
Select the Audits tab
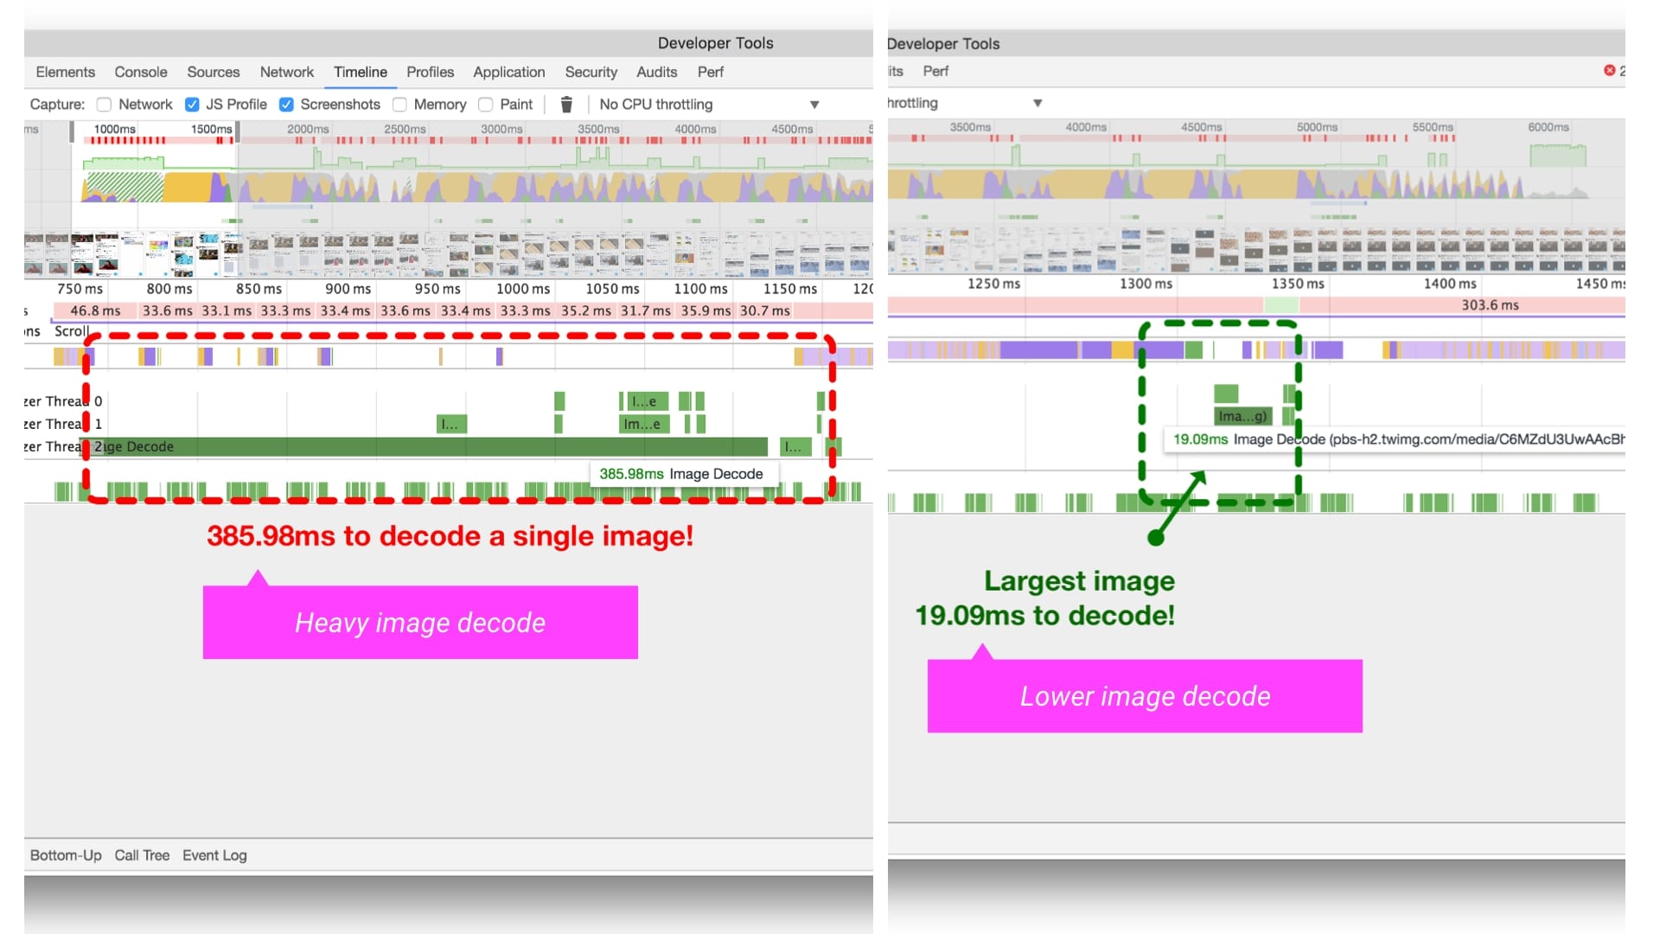(x=656, y=72)
